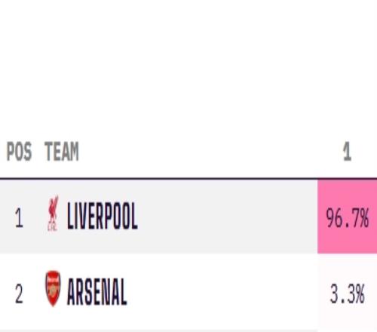Select position number 1 in Liverpool row
The height and width of the screenshot is (332, 377).
(x=19, y=218)
